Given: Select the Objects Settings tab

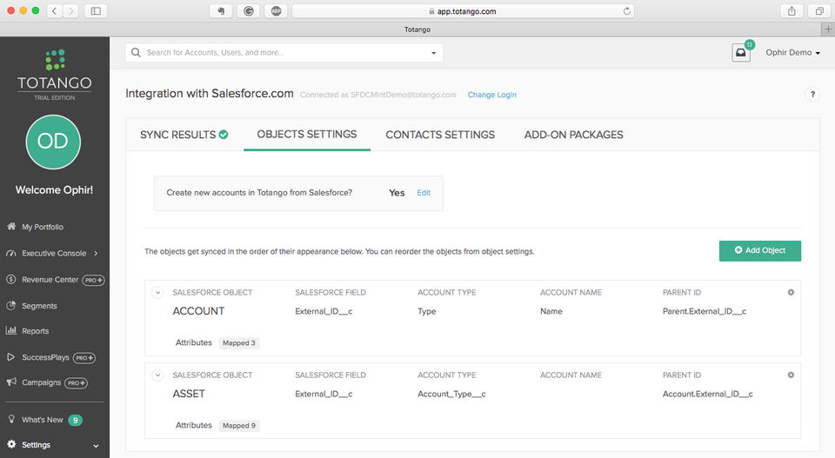Looking at the screenshot, I should tap(307, 134).
